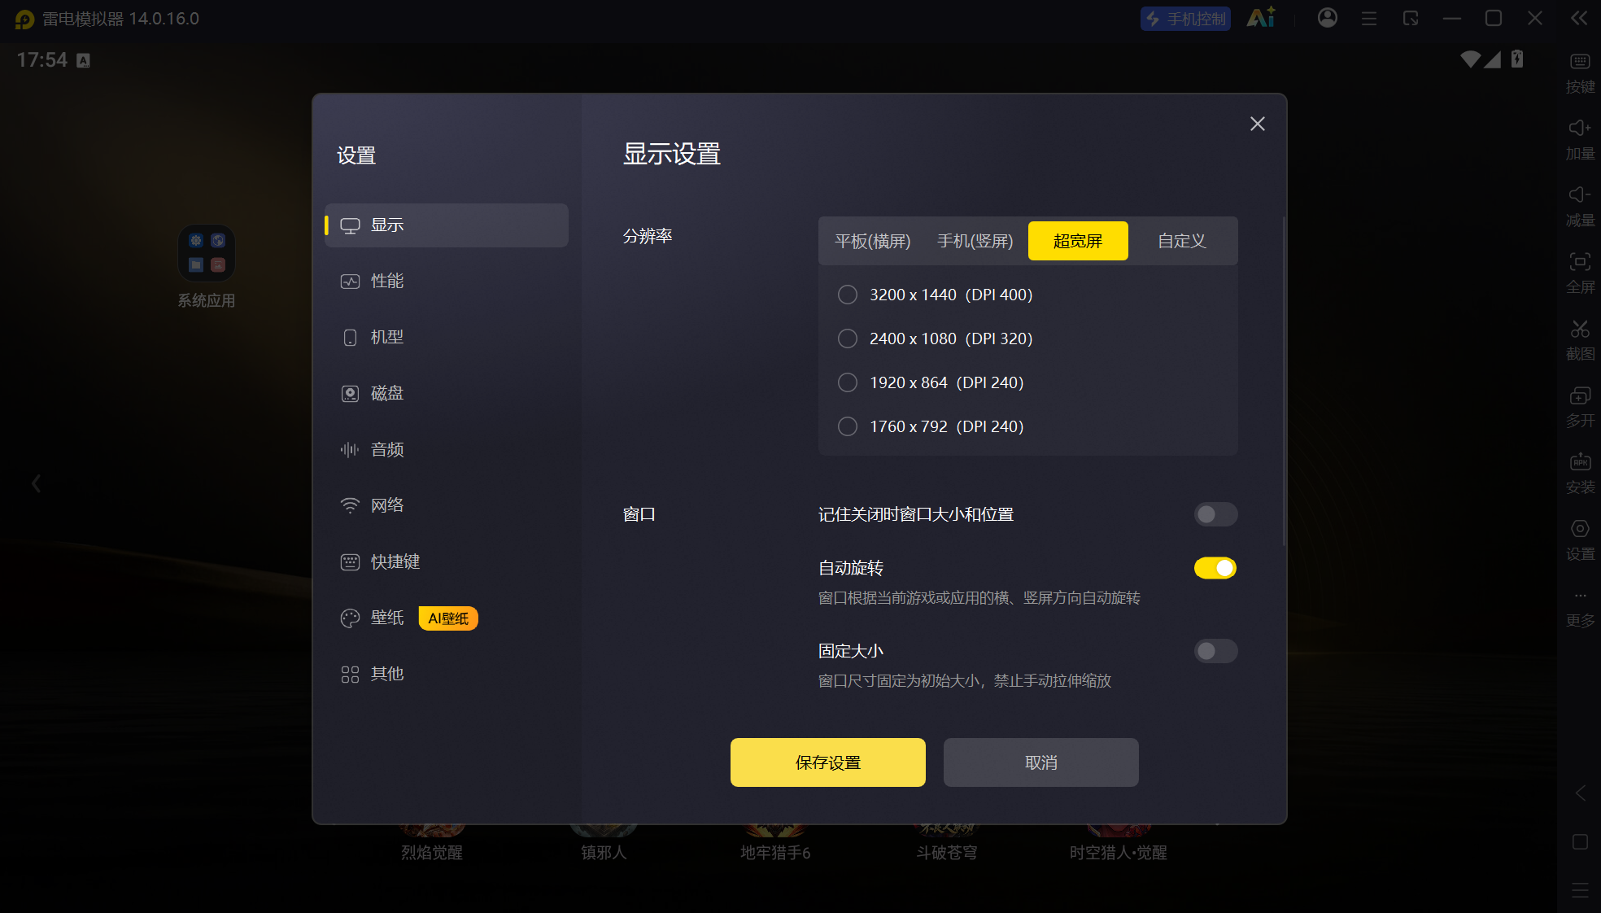Open the 系统应用 system apps folder
Screen dimensions: 1601x913
pyautogui.click(x=207, y=267)
